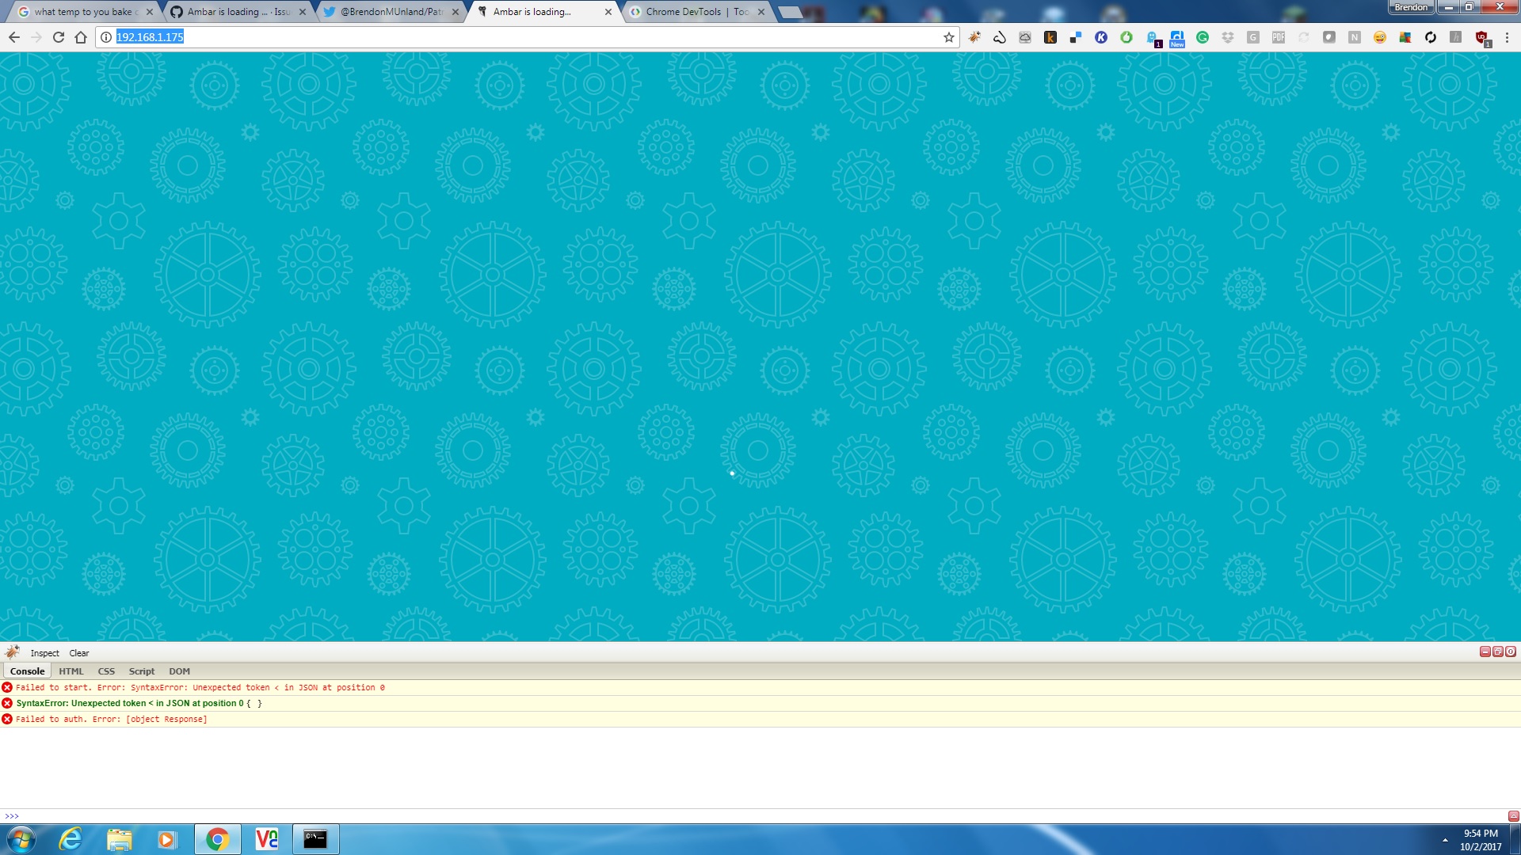Expand the SyntaxError object braces

(x=253, y=703)
